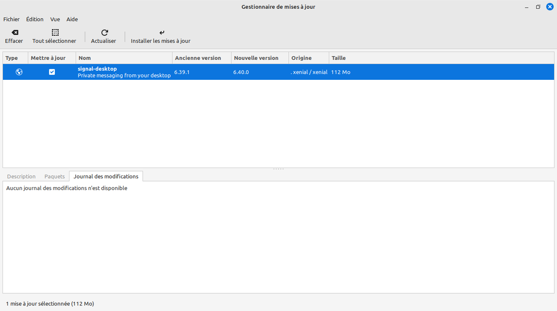
Task: Close the update manager window
Action: pyautogui.click(x=550, y=7)
